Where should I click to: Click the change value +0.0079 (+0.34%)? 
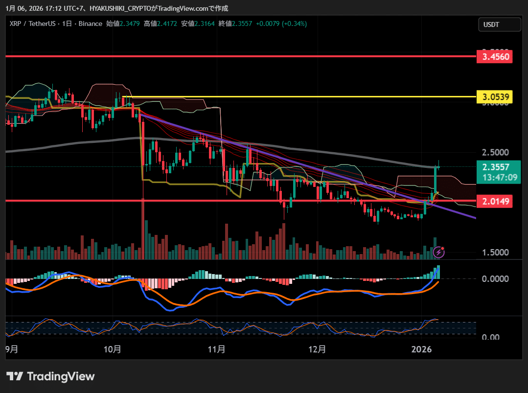coord(281,23)
